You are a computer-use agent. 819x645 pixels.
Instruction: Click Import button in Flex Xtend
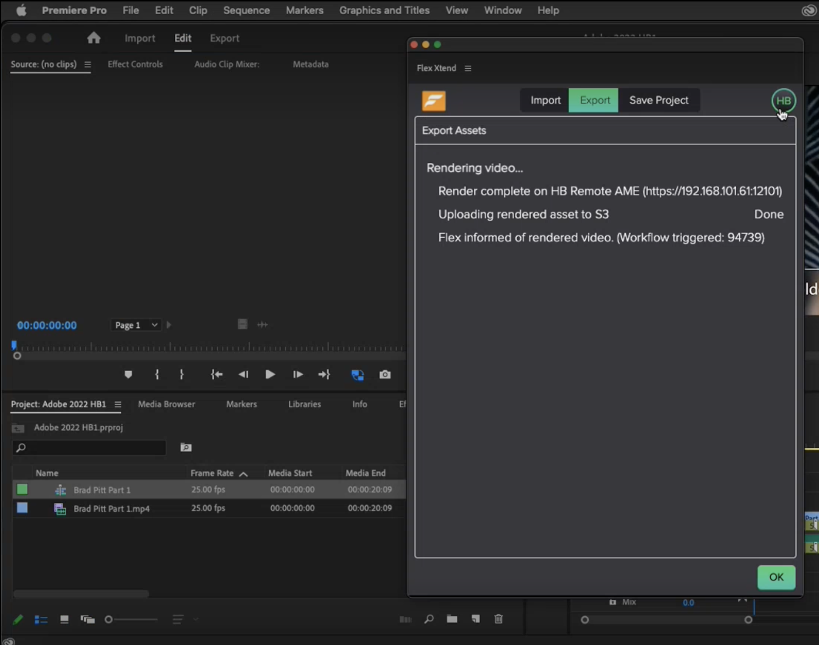coord(545,100)
